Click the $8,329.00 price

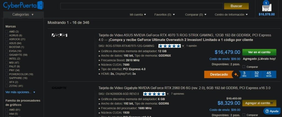coord(229,103)
